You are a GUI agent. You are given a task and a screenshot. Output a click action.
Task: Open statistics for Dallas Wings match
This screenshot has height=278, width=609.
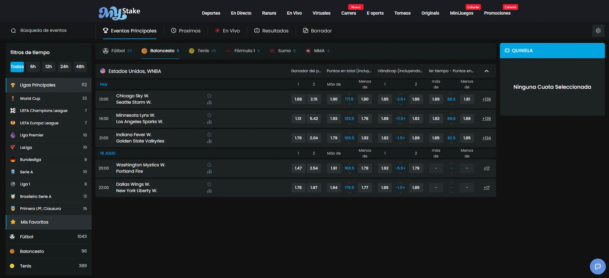[x=209, y=191]
